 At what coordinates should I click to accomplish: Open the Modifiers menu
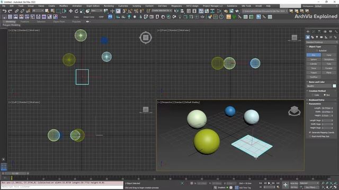(x=64, y=6)
